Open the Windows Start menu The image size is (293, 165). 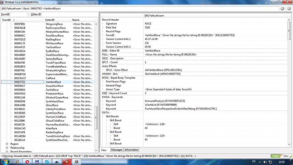pyautogui.click(x=6, y=162)
